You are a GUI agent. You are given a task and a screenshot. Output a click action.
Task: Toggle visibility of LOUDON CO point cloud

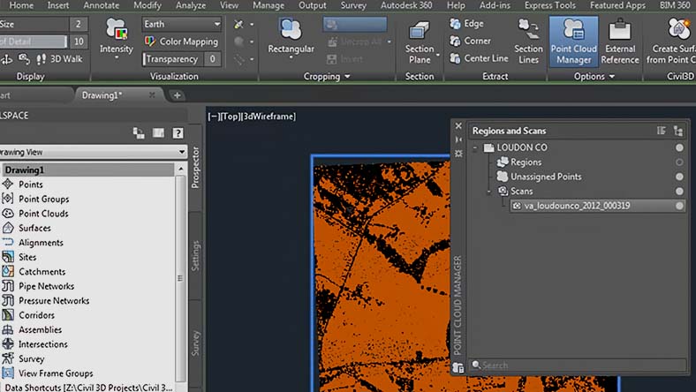point(679,148)
